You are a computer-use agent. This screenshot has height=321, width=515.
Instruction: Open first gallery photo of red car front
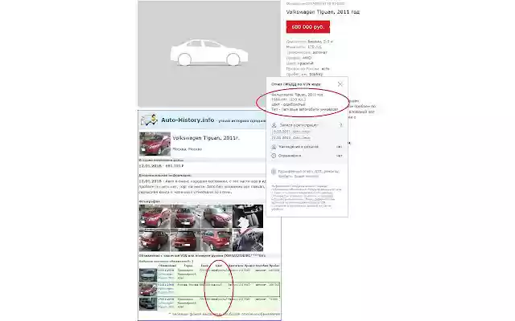coord(154,216)
